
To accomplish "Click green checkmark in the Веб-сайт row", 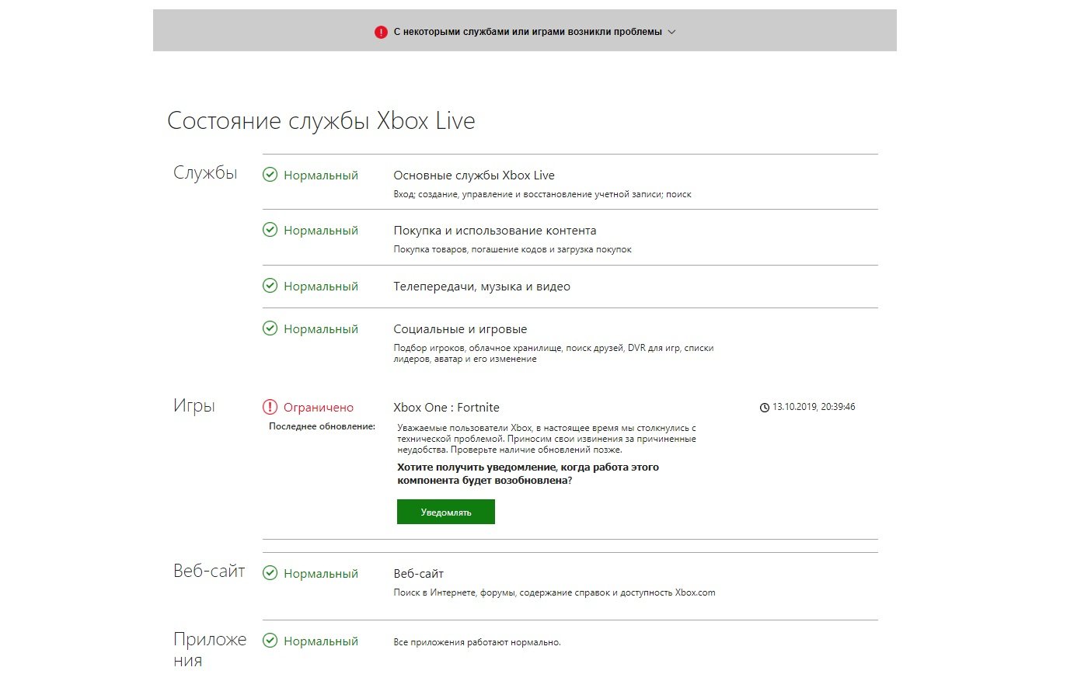I will point(270,573).
